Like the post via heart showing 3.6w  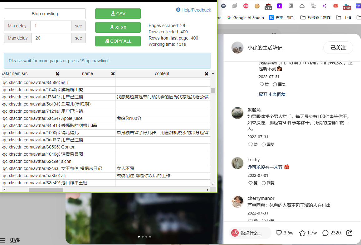click(279, 233)
